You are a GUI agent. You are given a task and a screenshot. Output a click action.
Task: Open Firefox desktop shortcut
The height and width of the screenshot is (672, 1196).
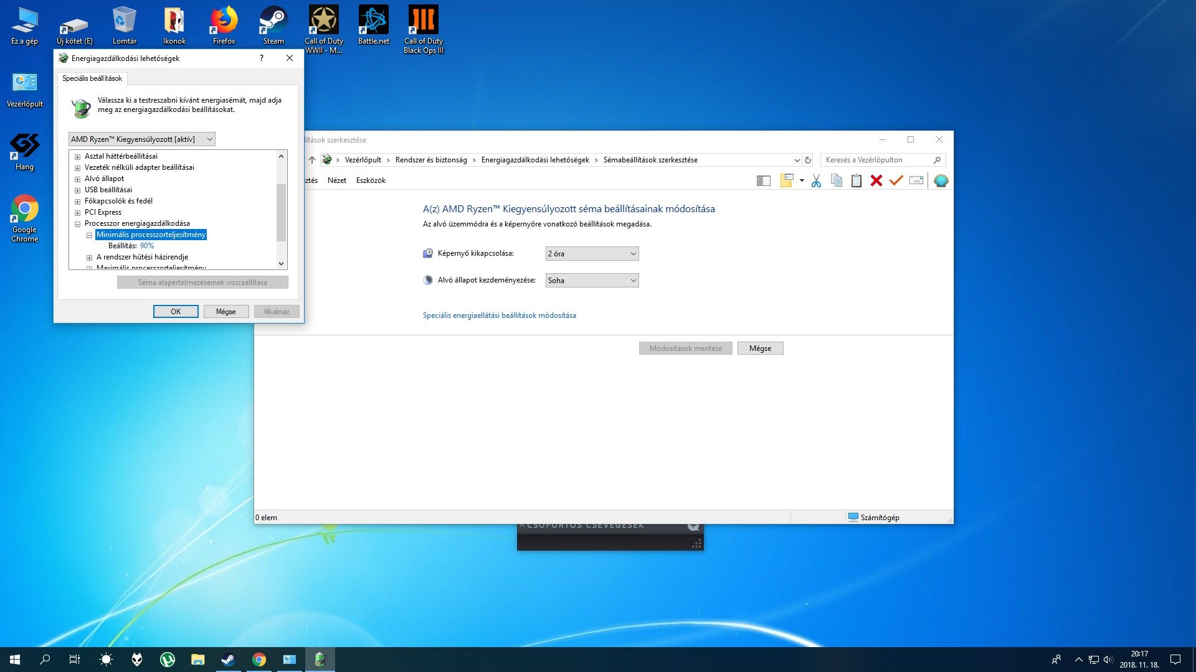[224, 25]
